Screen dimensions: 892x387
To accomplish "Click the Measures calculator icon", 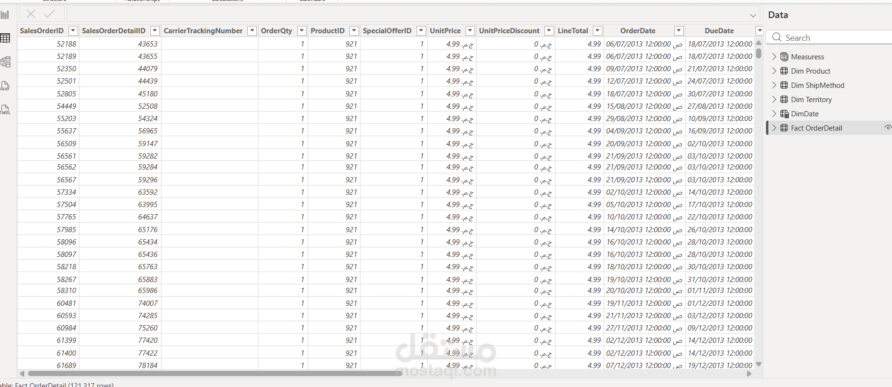I will (x=784, y=57).
